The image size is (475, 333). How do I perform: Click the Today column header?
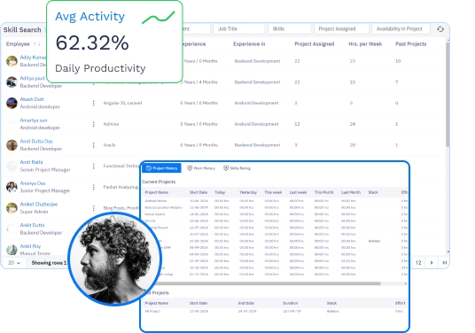click(220, 192)
